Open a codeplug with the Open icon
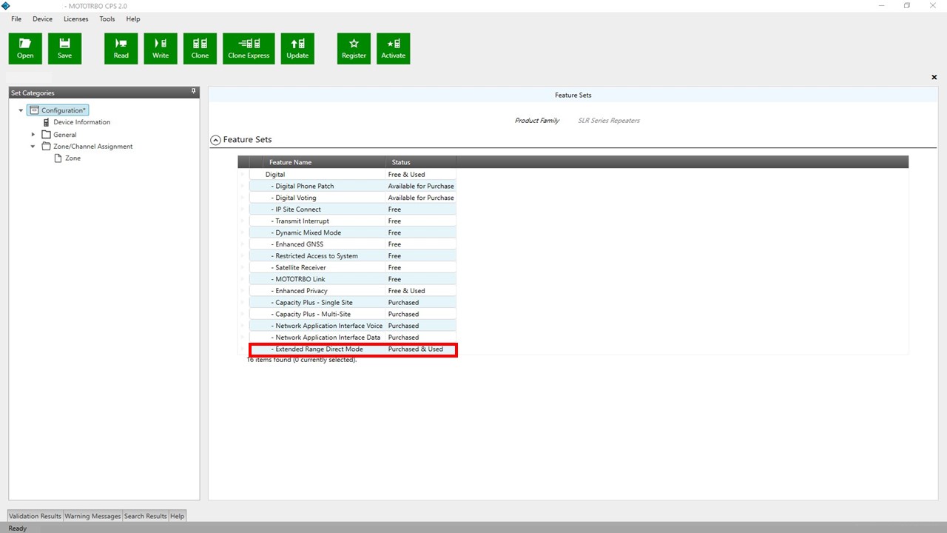Viewport: 947px width, 533px height. point(24,47)
